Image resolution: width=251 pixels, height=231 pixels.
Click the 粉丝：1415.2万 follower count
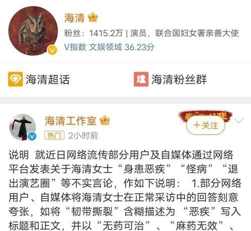tap(93, 33)
